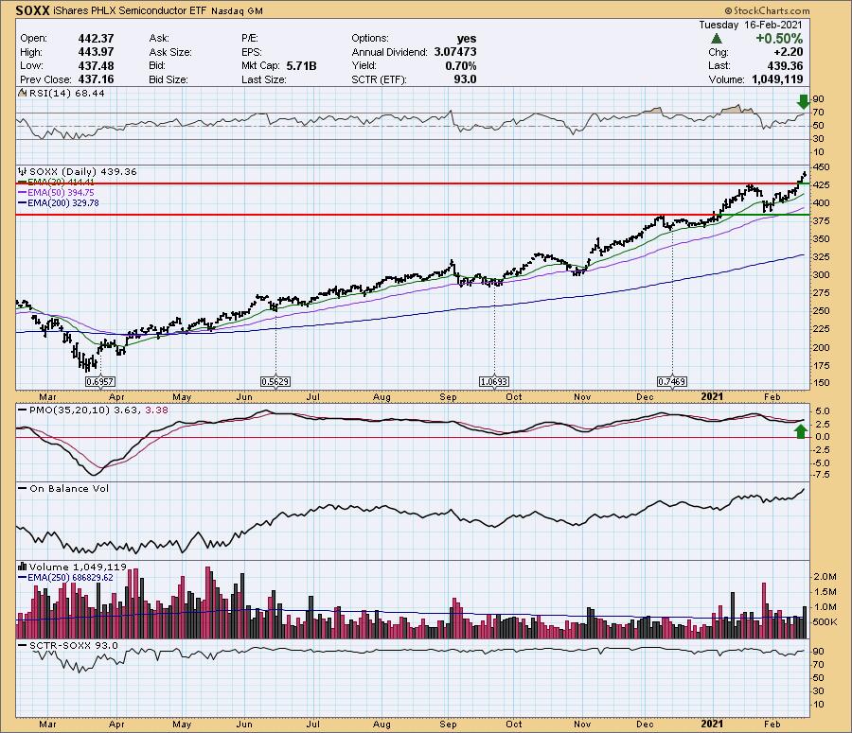
Task: Click the -7.5 PMO axis label
Action: (x=821, y=475)
